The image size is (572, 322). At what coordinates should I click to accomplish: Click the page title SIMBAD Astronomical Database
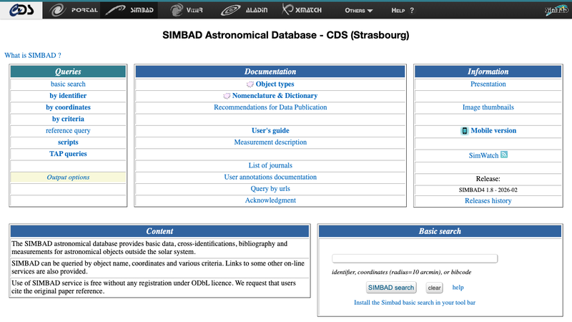(x=285, y=35)
